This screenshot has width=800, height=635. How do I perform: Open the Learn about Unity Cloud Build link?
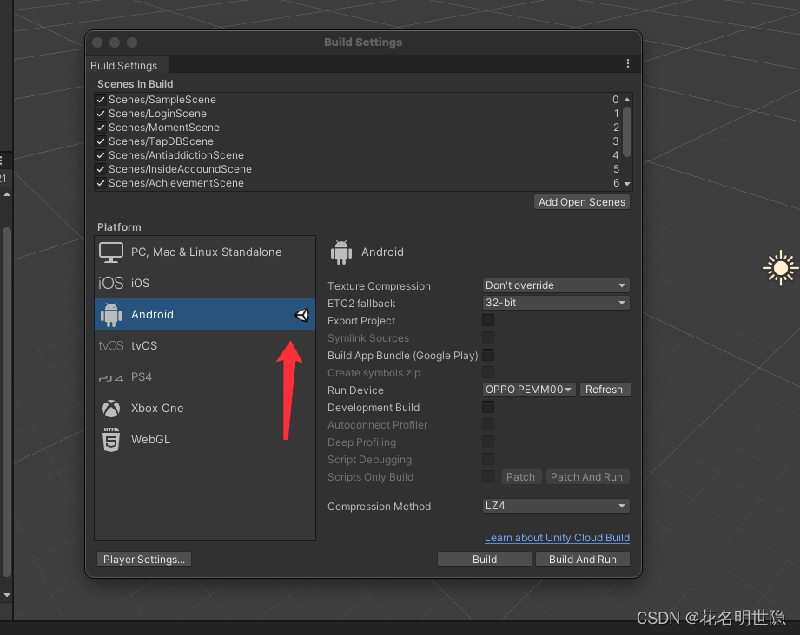click(557, 538)
